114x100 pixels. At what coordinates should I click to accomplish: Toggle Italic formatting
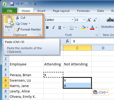(54, 28)
